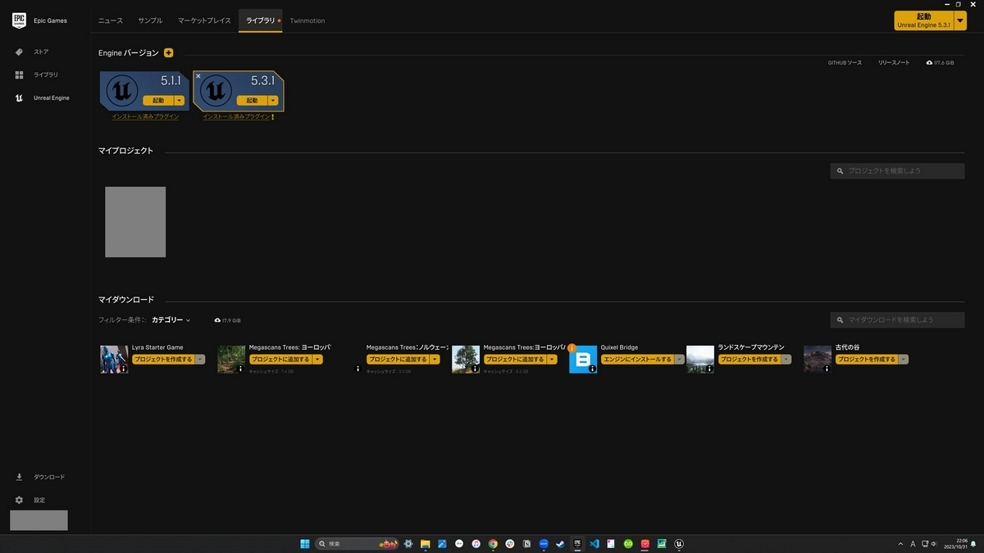Viewport: 984px width, 553px height.
Task: Click the 5.1.1 Unreal Engine logo
Action: coord(122,90)
